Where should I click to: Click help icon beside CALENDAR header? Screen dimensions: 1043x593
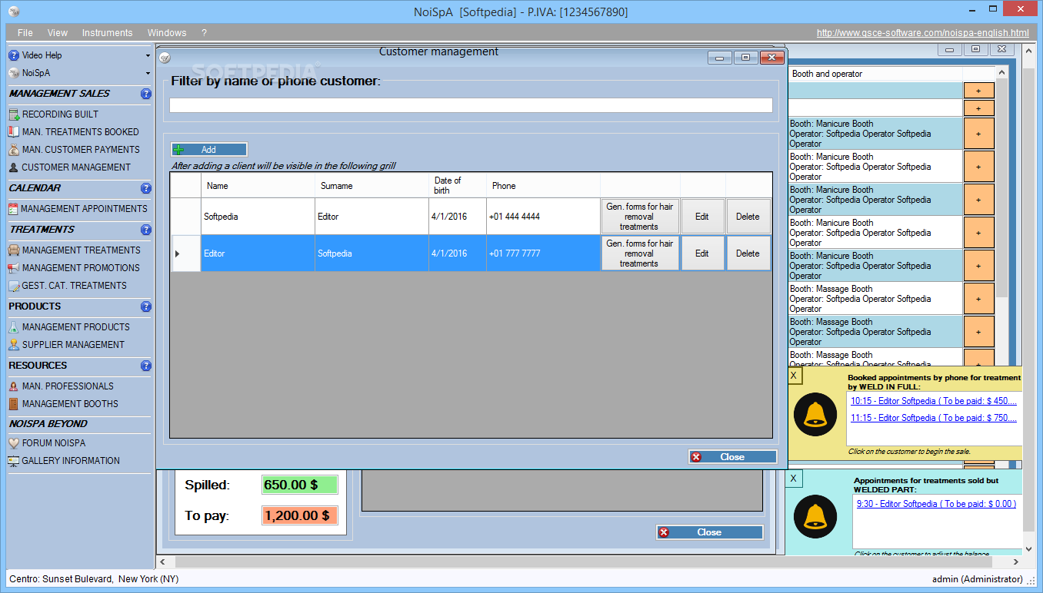pos(146,188)
